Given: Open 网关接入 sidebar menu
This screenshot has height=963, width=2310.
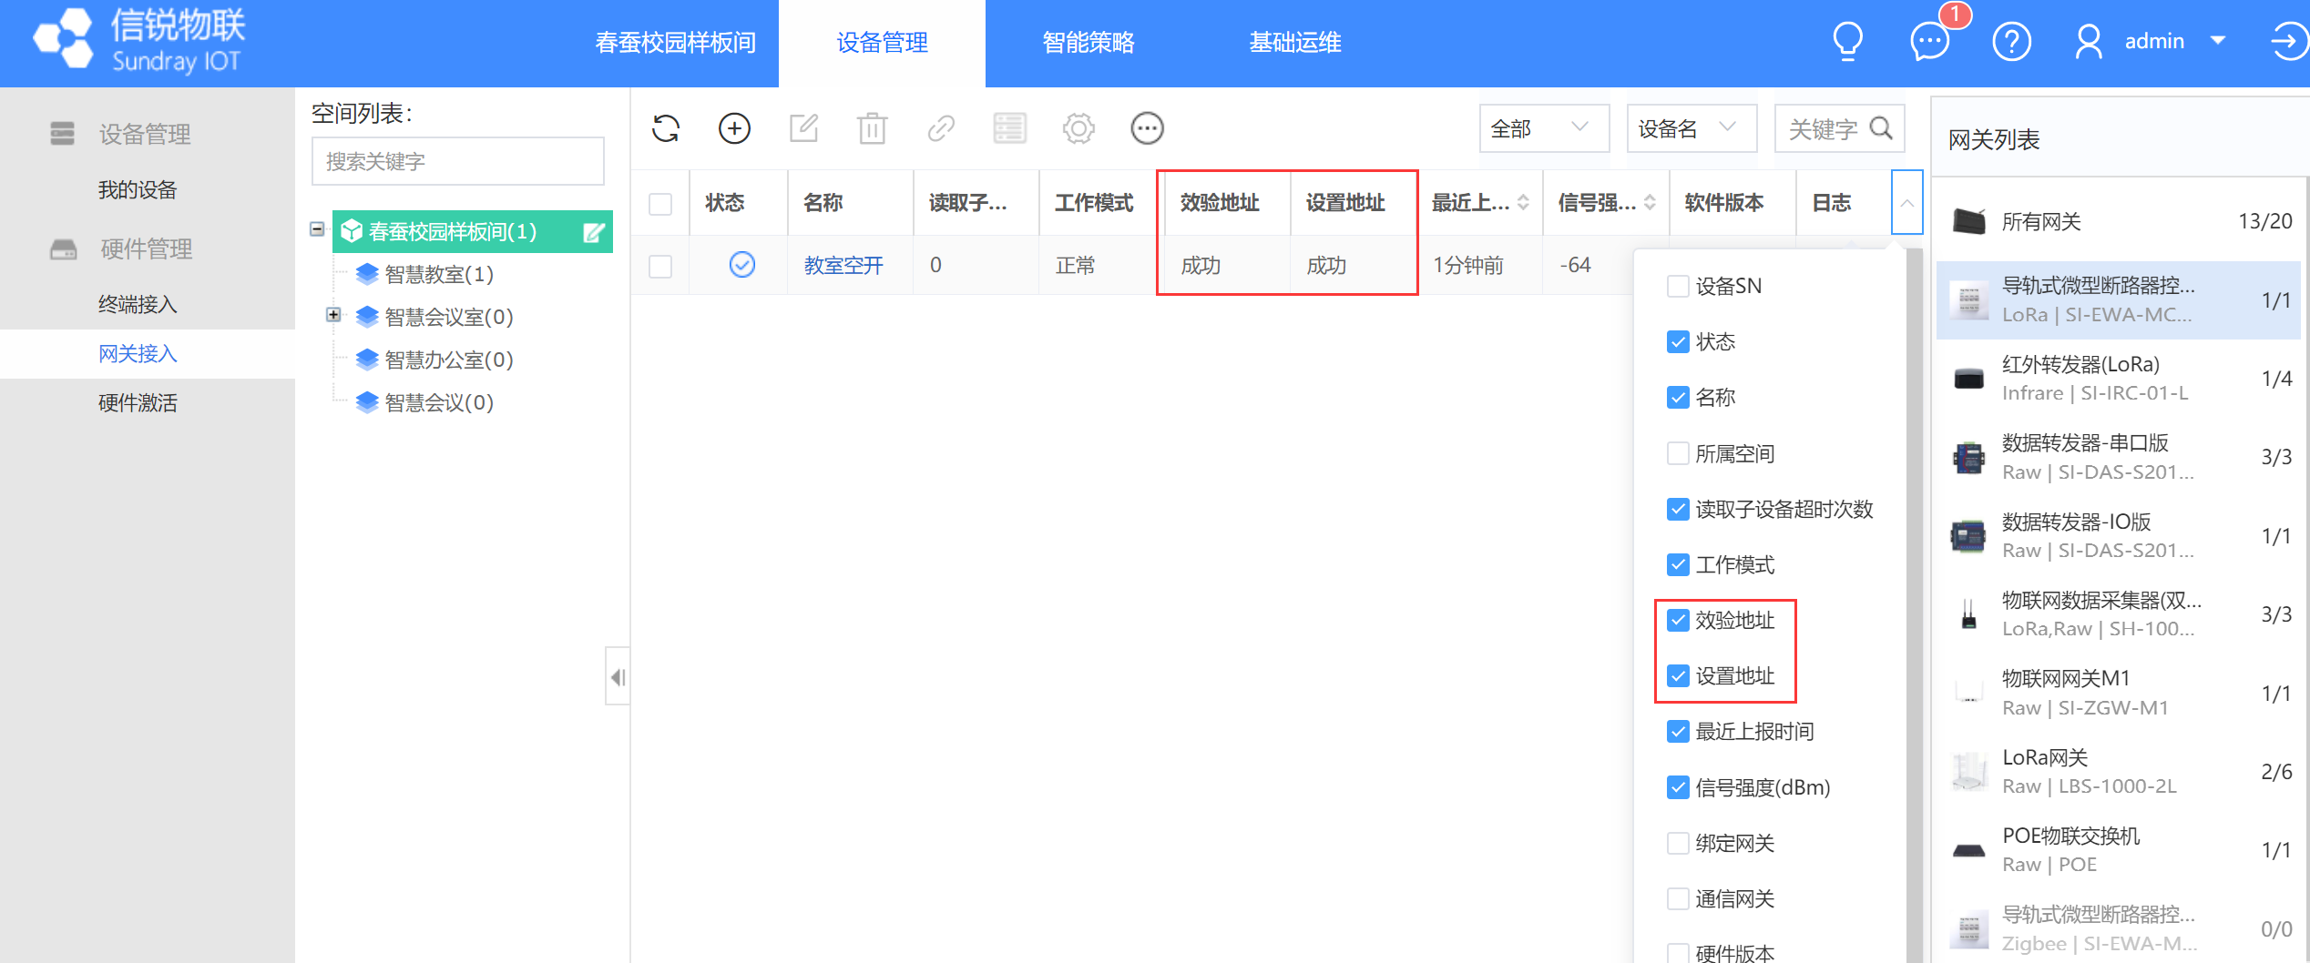Looking at the screenshot, I should pyautogui.click(x=138, y=353).
